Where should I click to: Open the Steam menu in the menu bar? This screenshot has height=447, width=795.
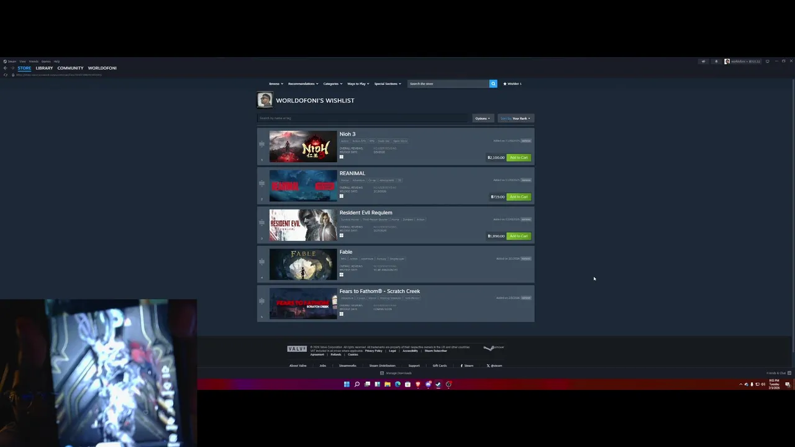click(x=12, y=61)
